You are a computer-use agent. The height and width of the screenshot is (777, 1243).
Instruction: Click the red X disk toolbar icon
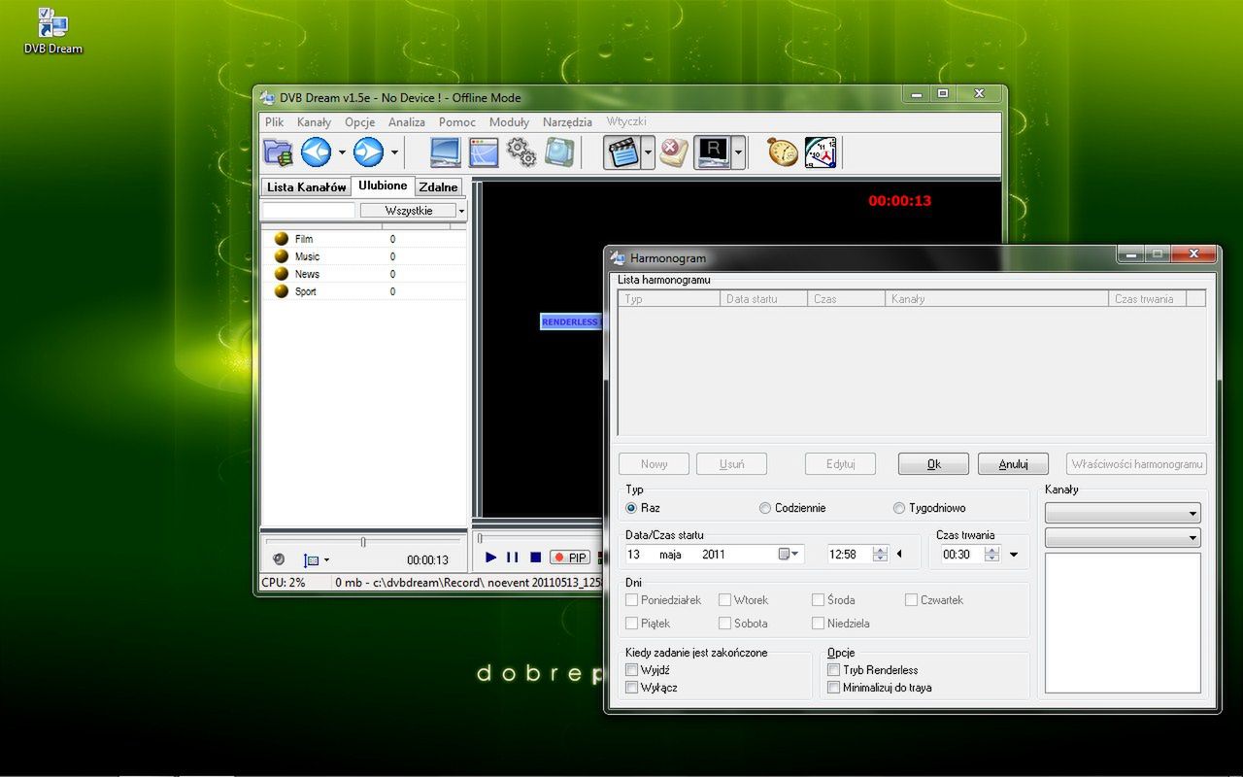tap(674, 152)
